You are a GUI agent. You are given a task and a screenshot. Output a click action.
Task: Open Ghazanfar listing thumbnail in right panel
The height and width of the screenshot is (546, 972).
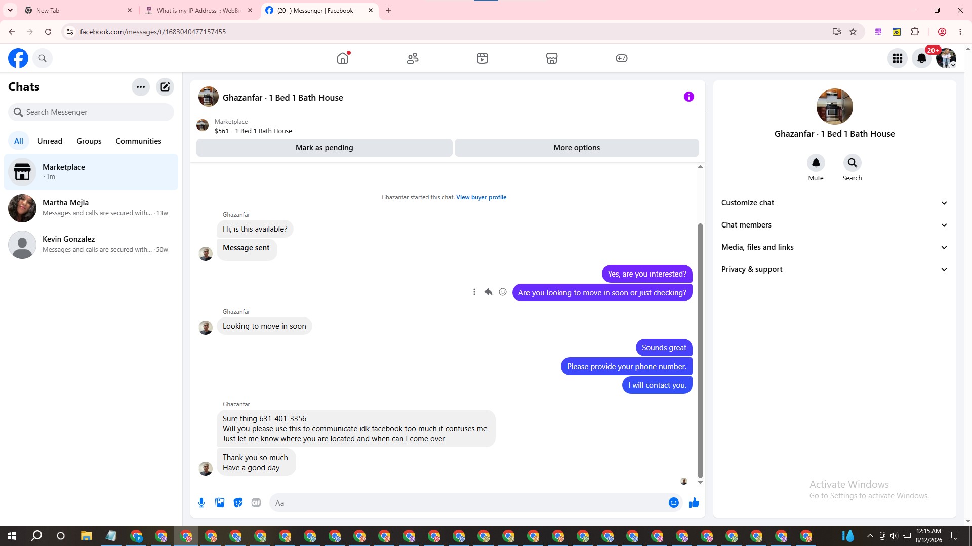(835, 107)
